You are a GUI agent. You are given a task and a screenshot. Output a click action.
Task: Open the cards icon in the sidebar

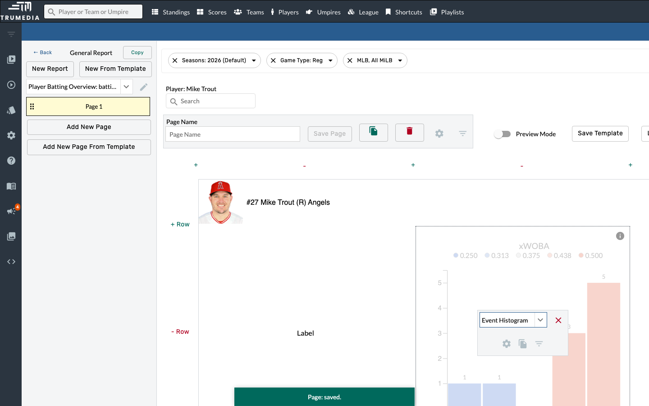coord(11,110)
